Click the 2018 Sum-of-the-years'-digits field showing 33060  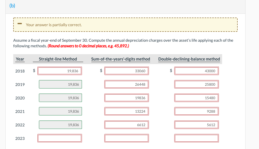[x=126, y=71]
